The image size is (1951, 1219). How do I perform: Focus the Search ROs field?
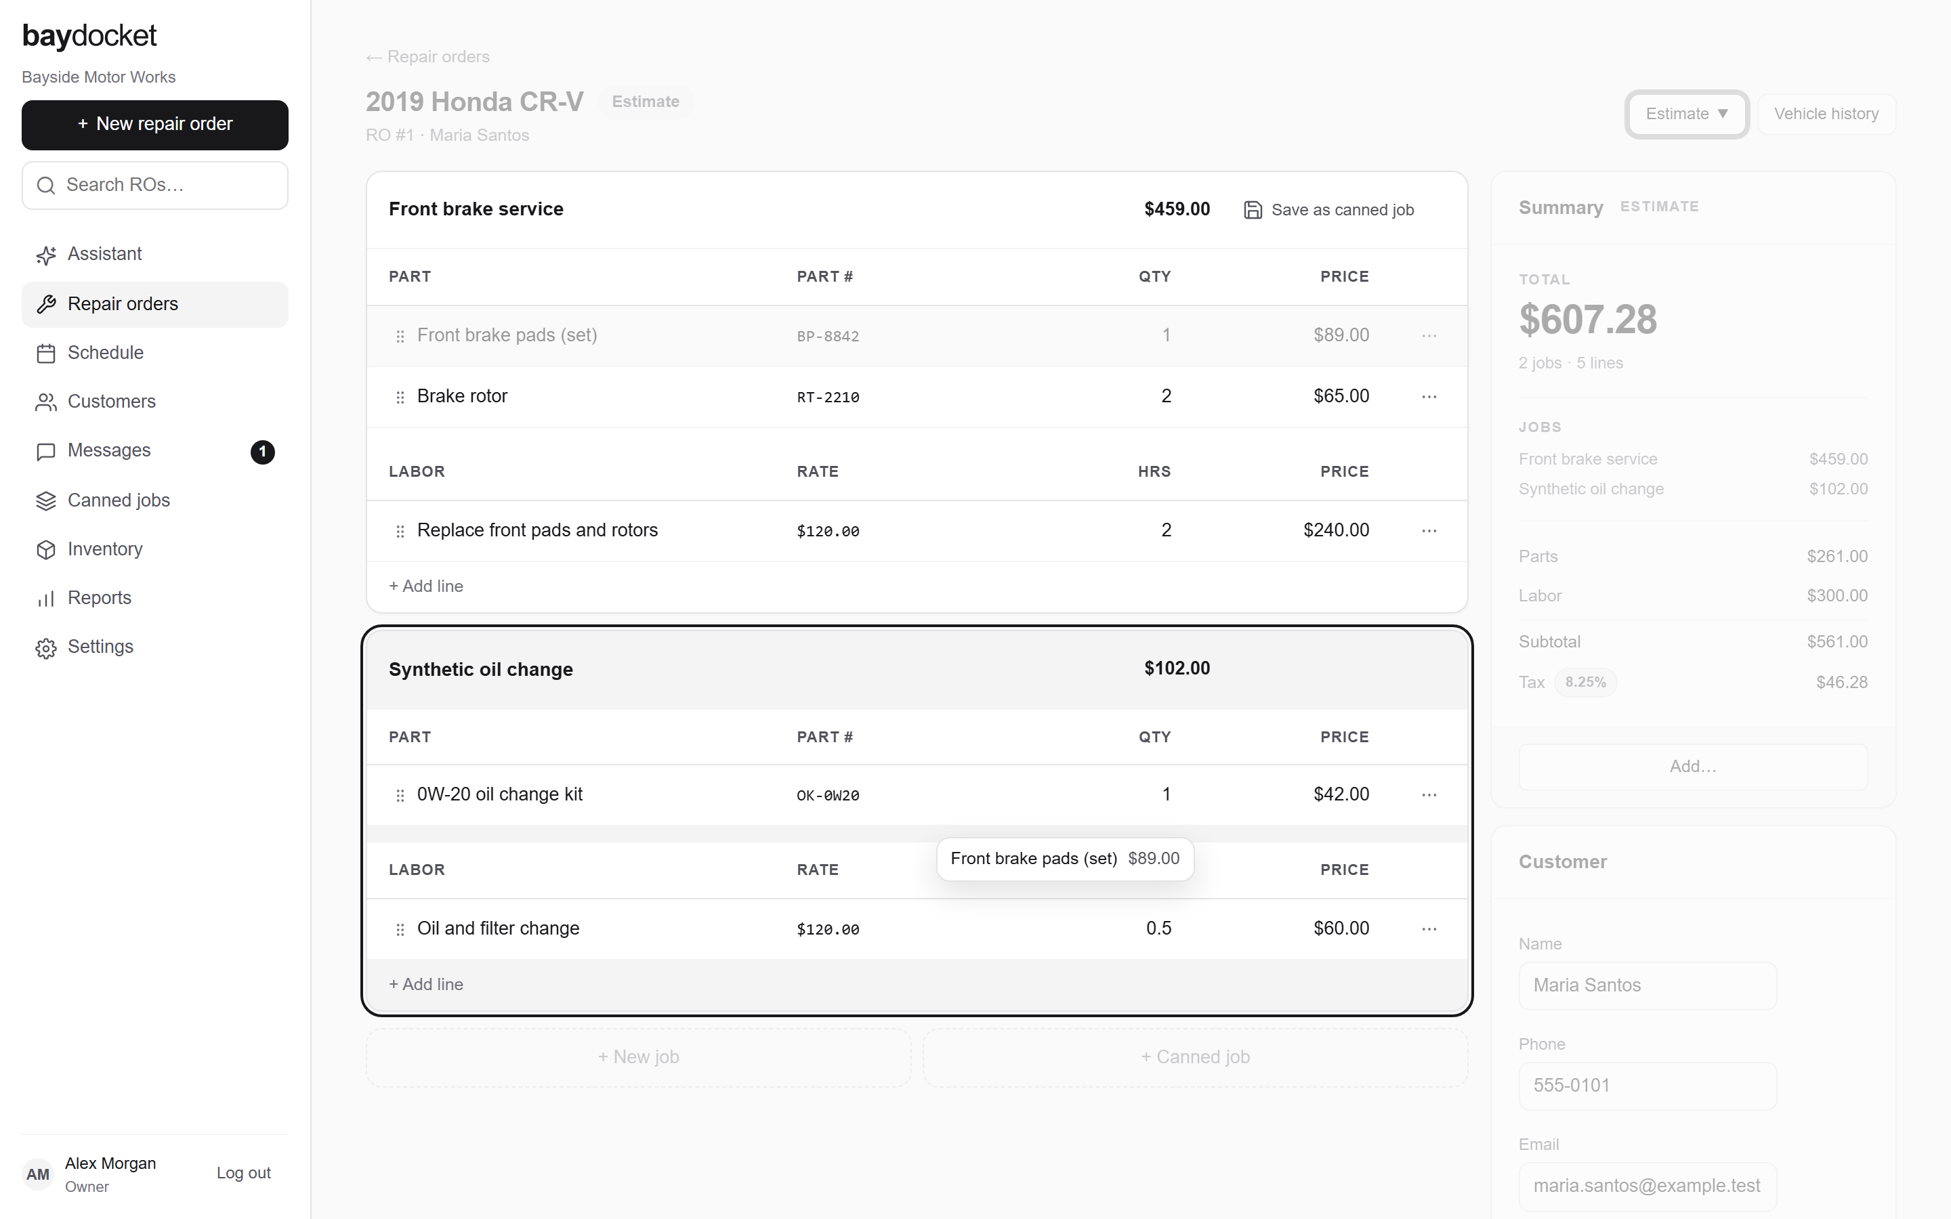[x=154, y=186]
